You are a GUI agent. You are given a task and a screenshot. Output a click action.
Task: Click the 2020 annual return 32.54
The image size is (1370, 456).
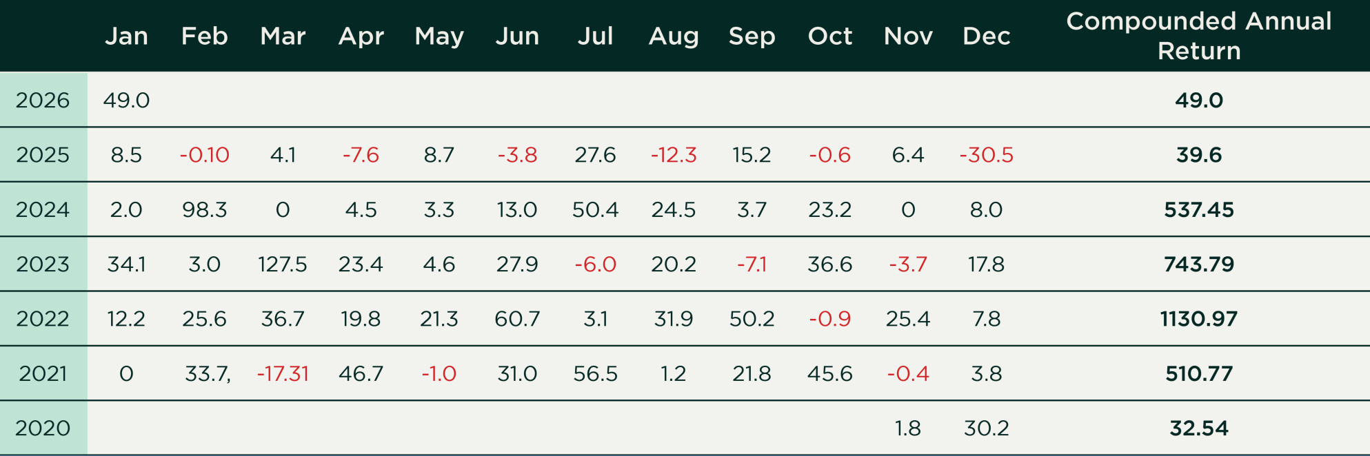pos(1198,428)
